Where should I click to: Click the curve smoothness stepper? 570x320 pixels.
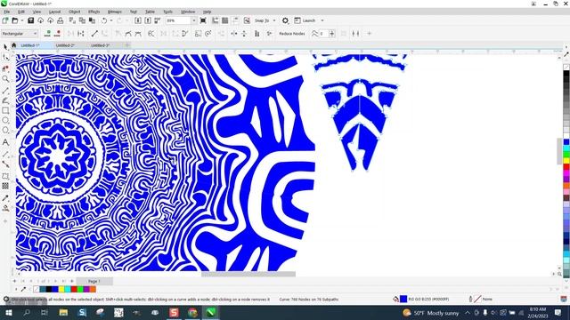[332, 34]
